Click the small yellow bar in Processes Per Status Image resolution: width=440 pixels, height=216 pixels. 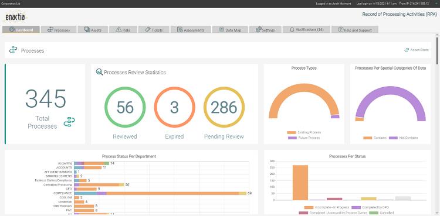click(368, 198)
